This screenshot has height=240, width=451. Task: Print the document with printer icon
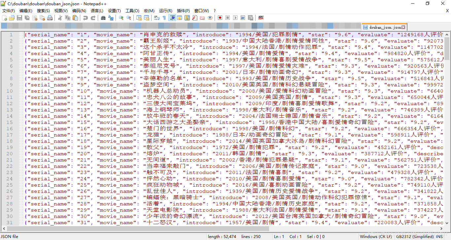click(x=50, y=18)
